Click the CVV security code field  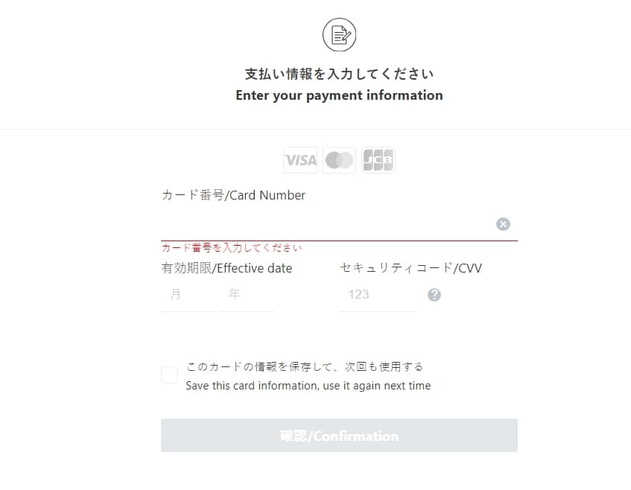click(378, 294)
